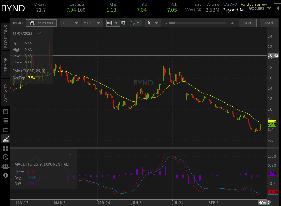Click the -0.94 MACD value axis tag
This screenshot has width=281, height=206.
[273, 192]
